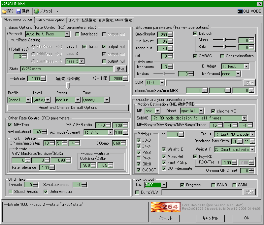Click the rc-Lookahead value field
This screenshot has height=225, width=264.
(38, 132)
